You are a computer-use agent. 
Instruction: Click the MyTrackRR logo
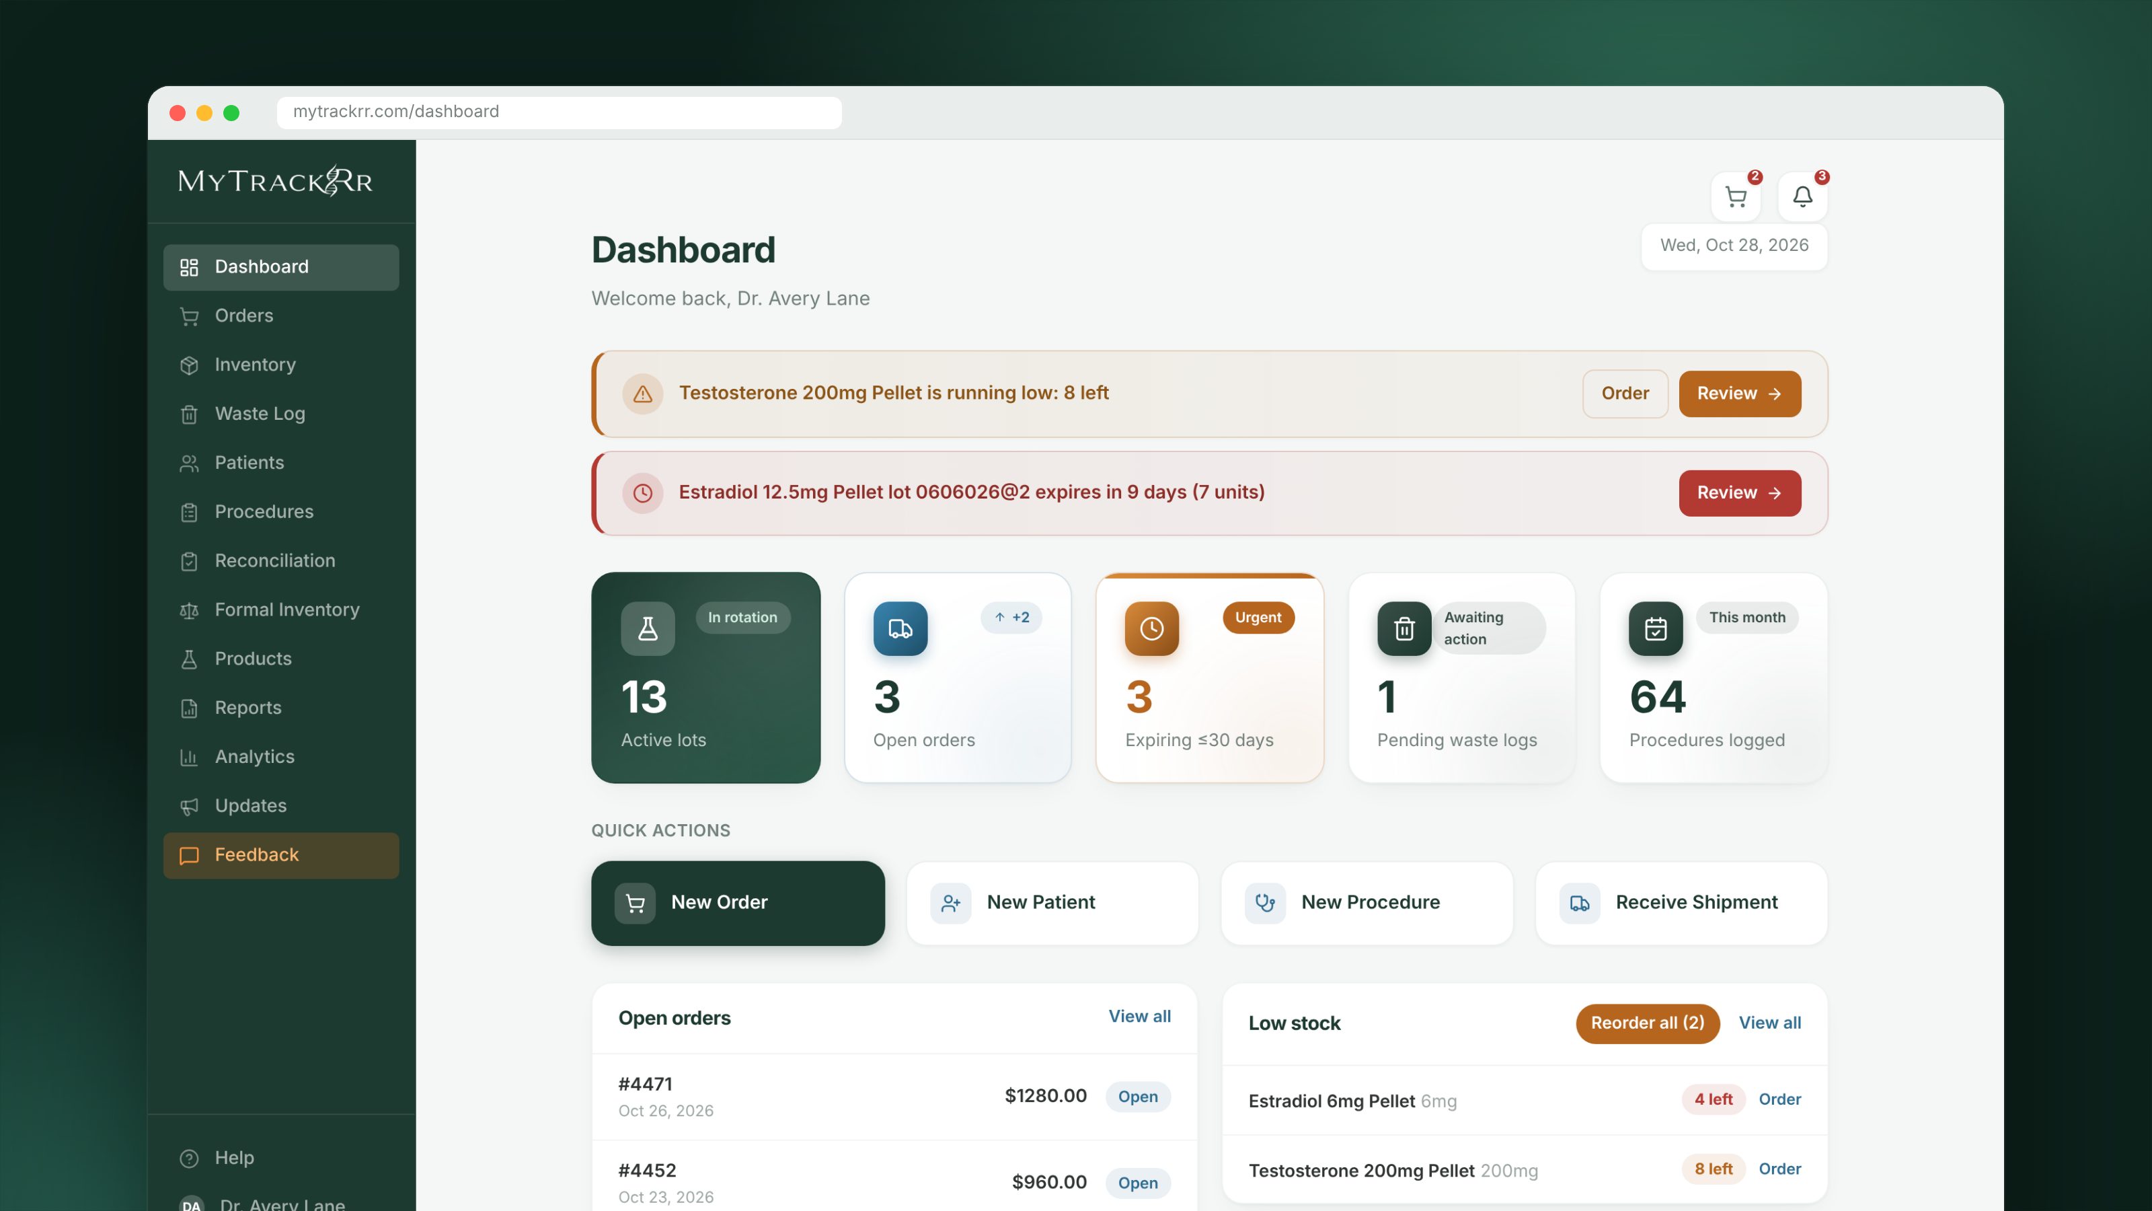(276, 180)
